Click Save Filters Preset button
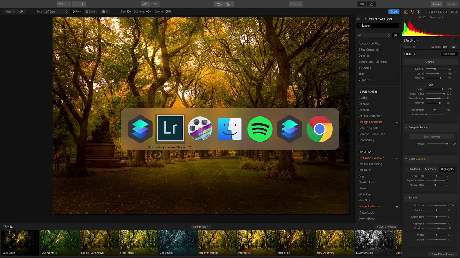The image size is (460, 258). [x=442, y=254]
